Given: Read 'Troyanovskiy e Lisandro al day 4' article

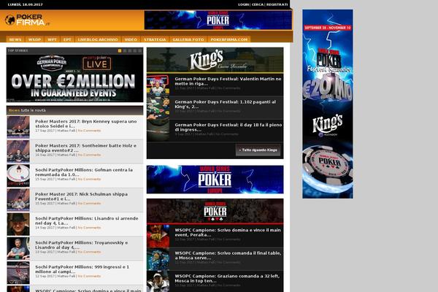Looking at the screenshot, I should [x=82, y=245].
